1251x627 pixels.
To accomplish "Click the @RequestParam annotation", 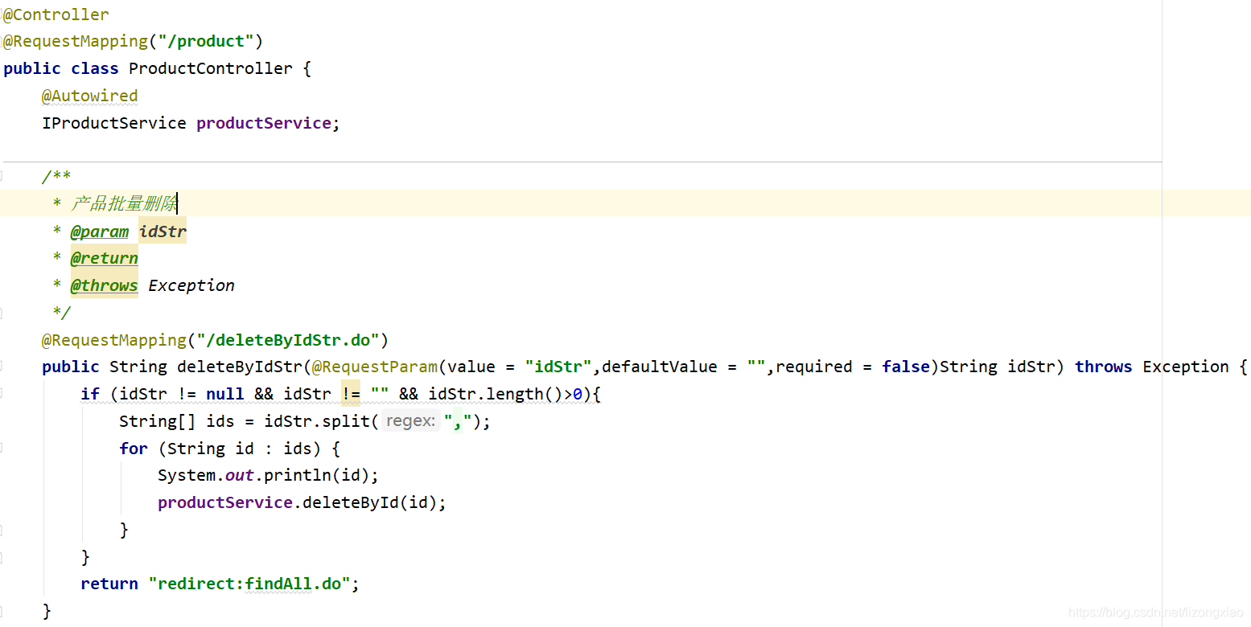I will pos(375,367).
